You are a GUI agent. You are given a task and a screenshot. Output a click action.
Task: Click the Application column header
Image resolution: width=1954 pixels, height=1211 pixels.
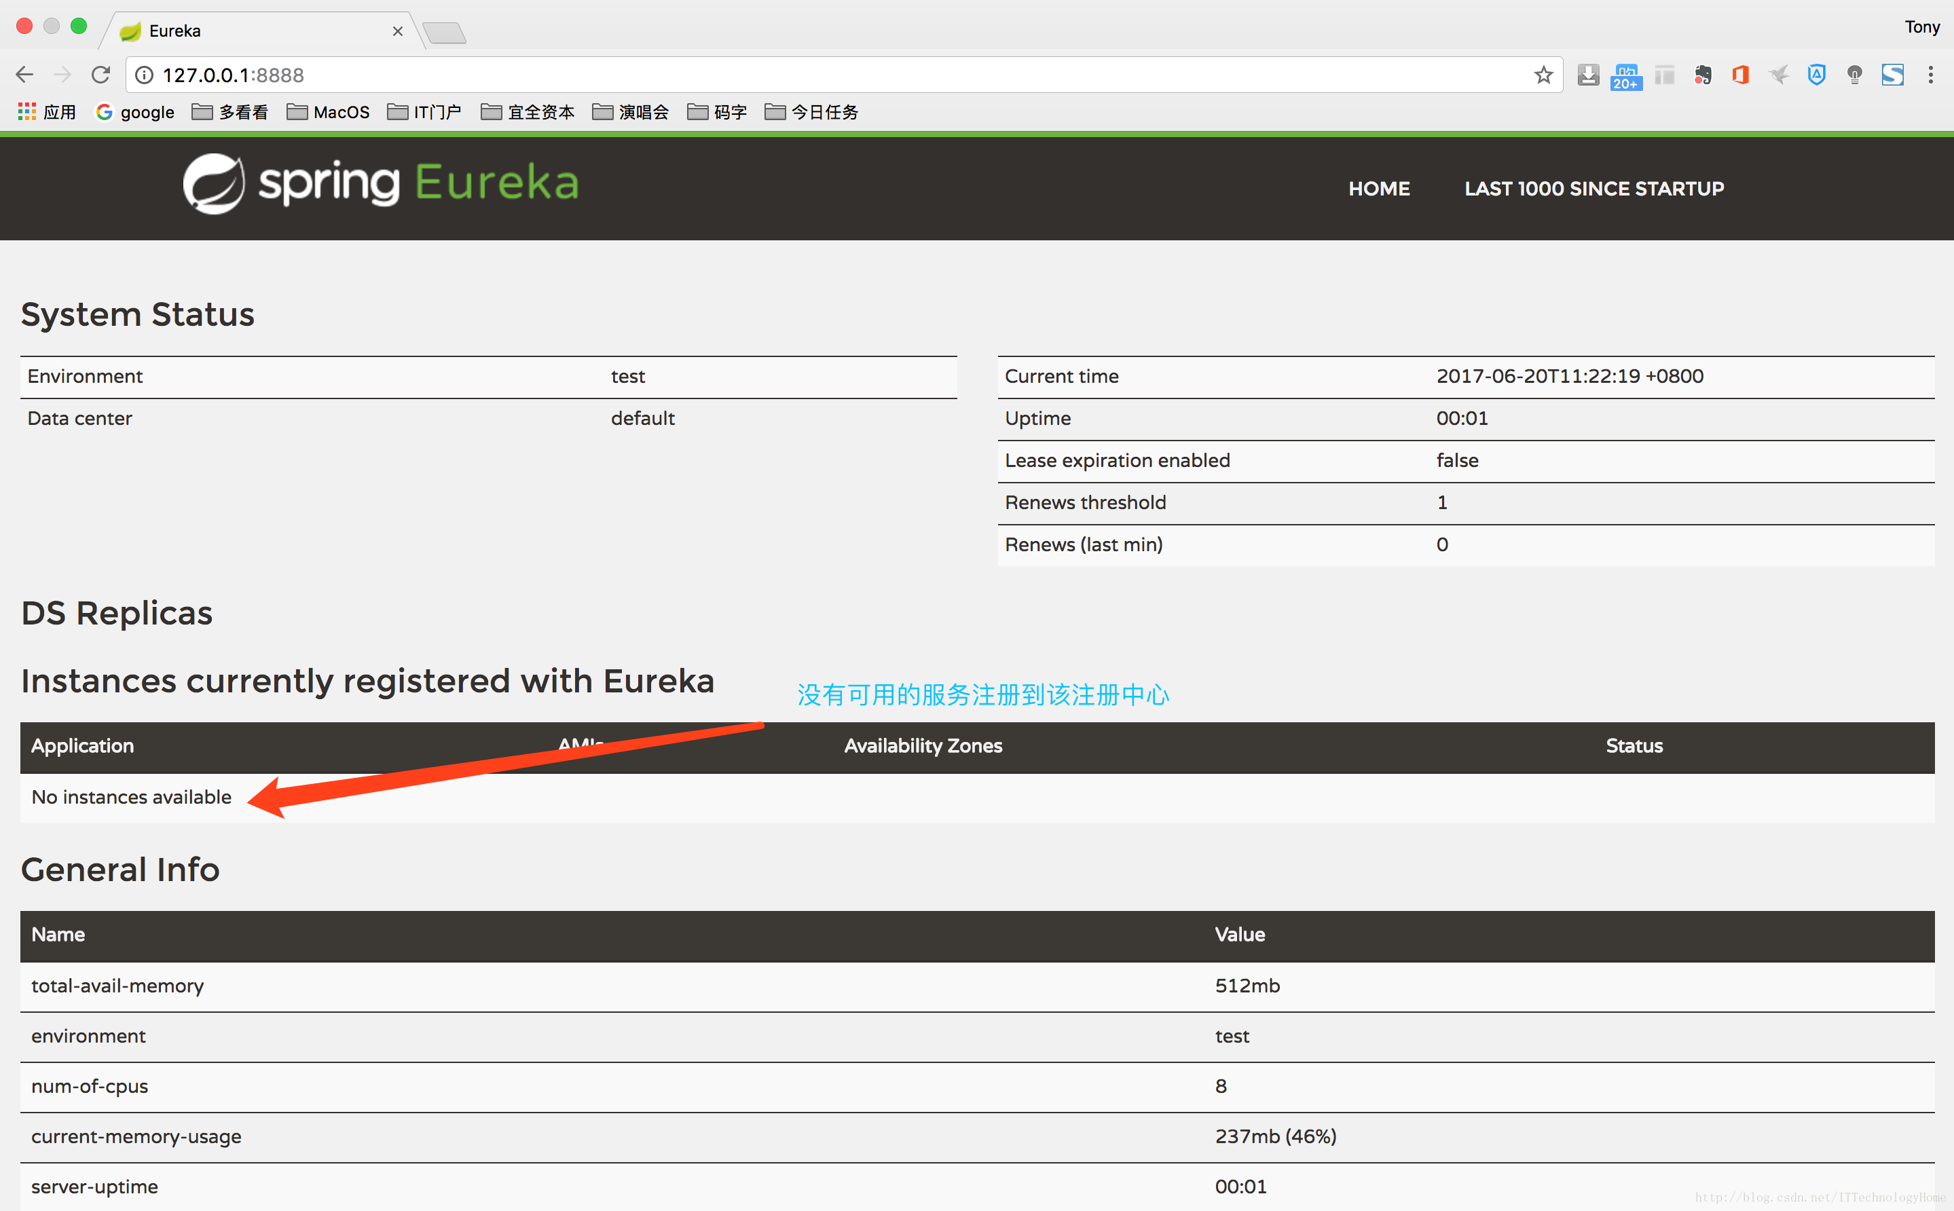click(82, 745)
